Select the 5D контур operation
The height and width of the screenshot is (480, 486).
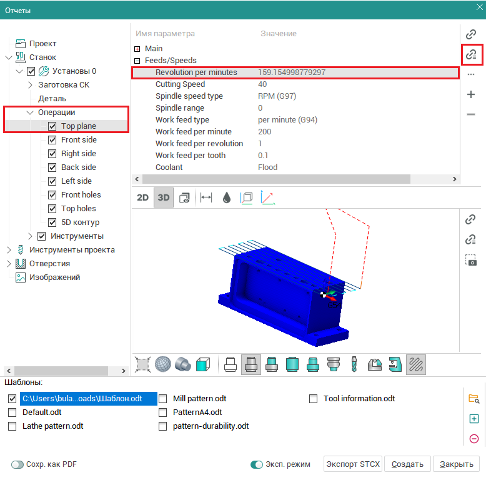click(80, 222)
